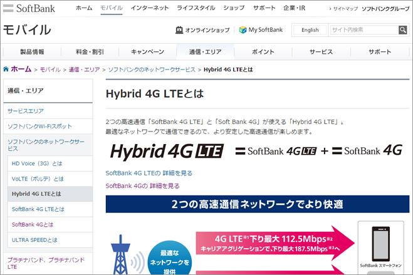Select the 製品情報 tab
Image resolution: width=413 pixels, height=275 pixels.
32,52
